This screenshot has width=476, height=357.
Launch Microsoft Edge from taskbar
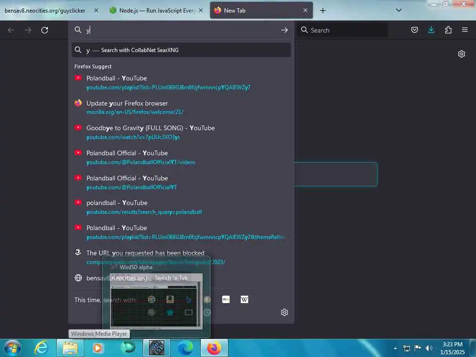coord(185,348)
